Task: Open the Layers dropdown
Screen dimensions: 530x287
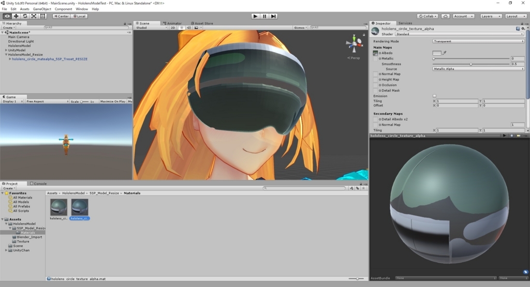Action: (491, 16)
